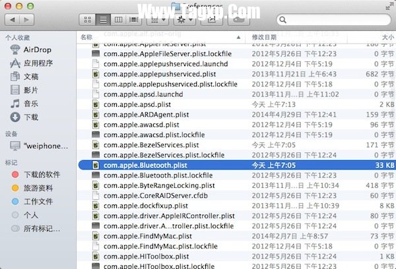
Task: Click blank icon of com.apple.apsd.launchd
Action: click(x=96, y=94)
